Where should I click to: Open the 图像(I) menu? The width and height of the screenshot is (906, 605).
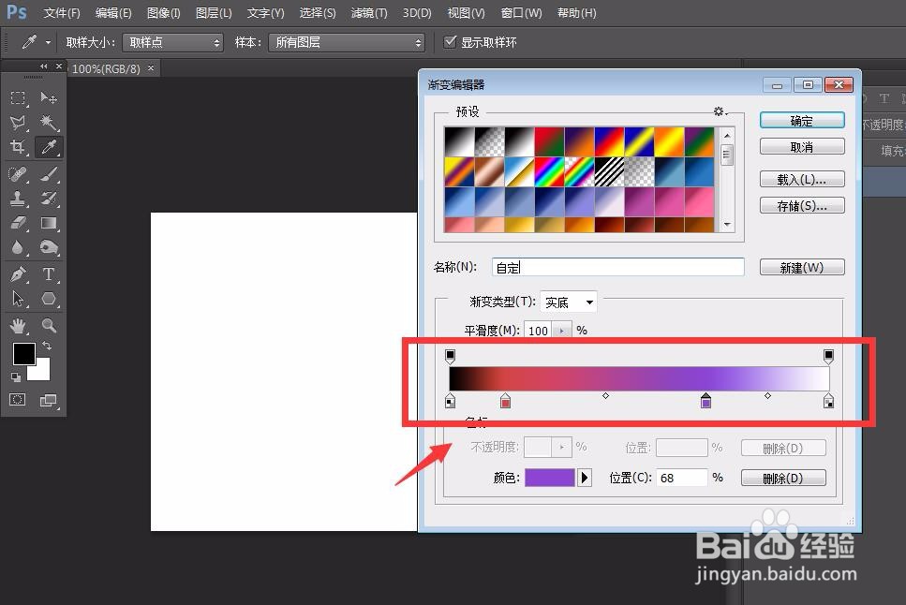click(x=164, y=13)
